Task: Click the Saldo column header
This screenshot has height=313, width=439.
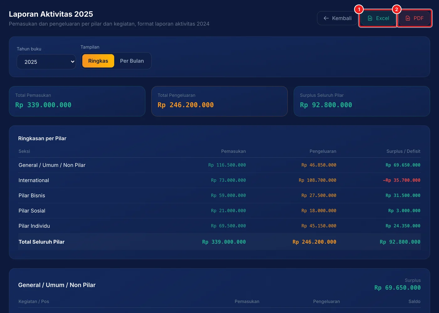Action: pos(414,301)
